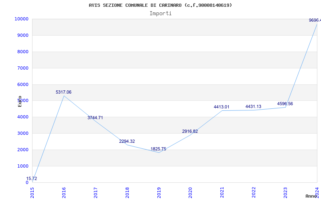The height and width of the screenshot is (200, 321).
Task: Click the 7000 y-axis tick label
Action: tap(23, 68)
